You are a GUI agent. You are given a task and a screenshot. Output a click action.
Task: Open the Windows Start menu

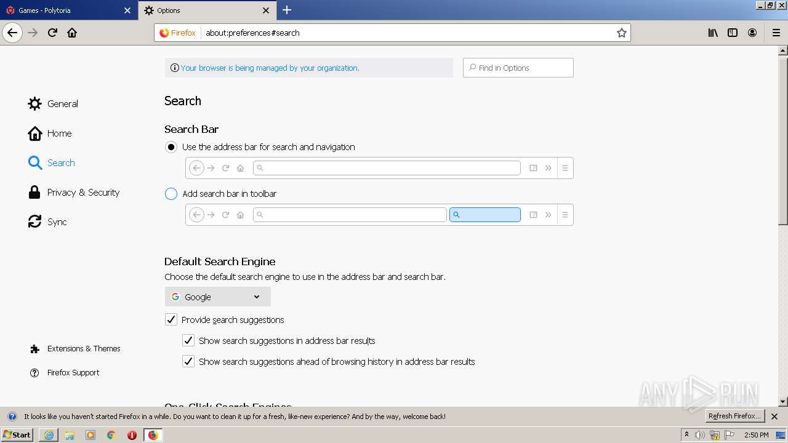click(17, 434)
